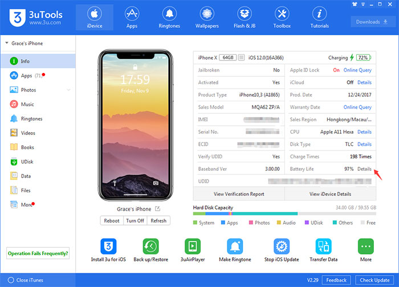The height and width of the screenshot is (287, 399).
Task: Click the iOS 12.0(16A366) version text
Action: (x=266, y=58)
